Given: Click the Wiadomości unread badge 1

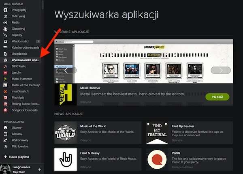Looking at the screenshot, I should pos(38,41).
